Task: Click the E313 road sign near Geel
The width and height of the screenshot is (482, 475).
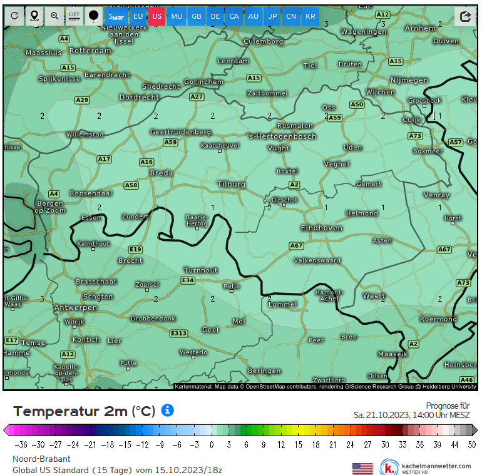Action: pyautogui.click(x=178, y=334)
